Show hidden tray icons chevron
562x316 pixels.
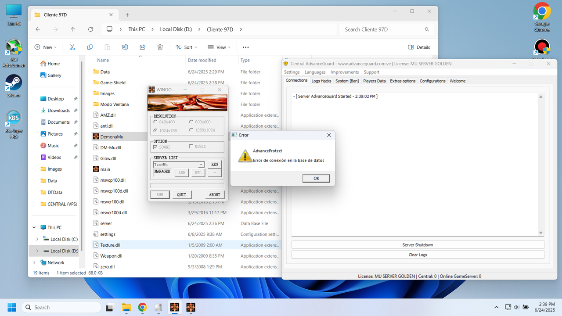(x=497, y=307)
